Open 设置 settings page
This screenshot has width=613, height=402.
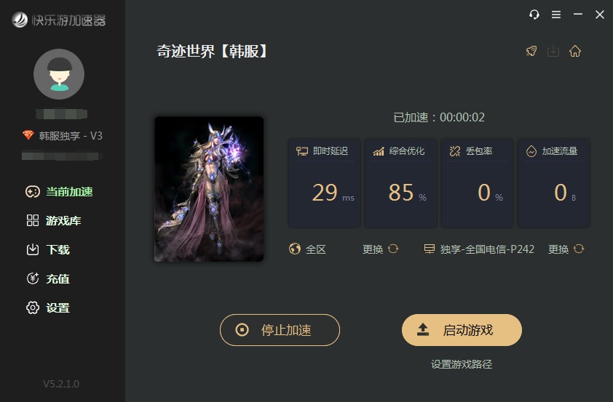[48, 307]
